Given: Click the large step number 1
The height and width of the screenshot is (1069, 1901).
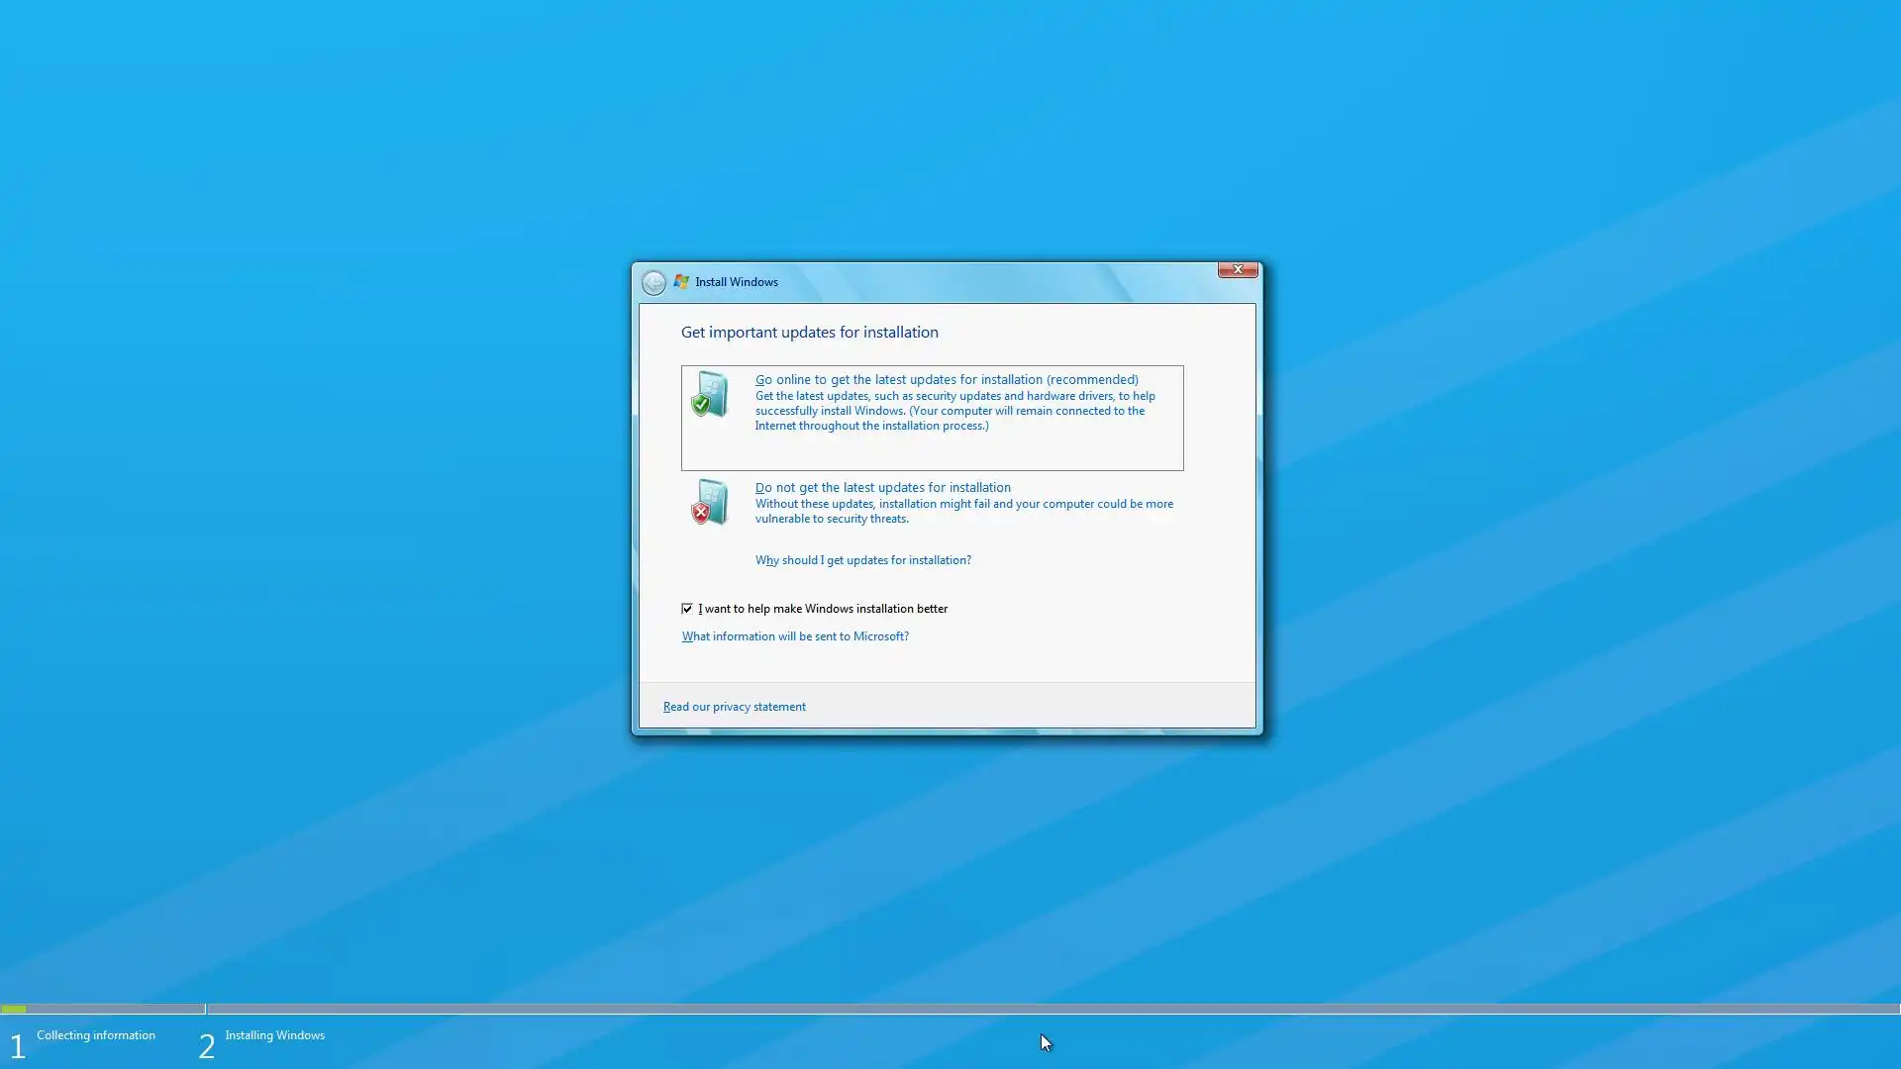Looking at the screenshot, I should click(x=17, y=1046).
